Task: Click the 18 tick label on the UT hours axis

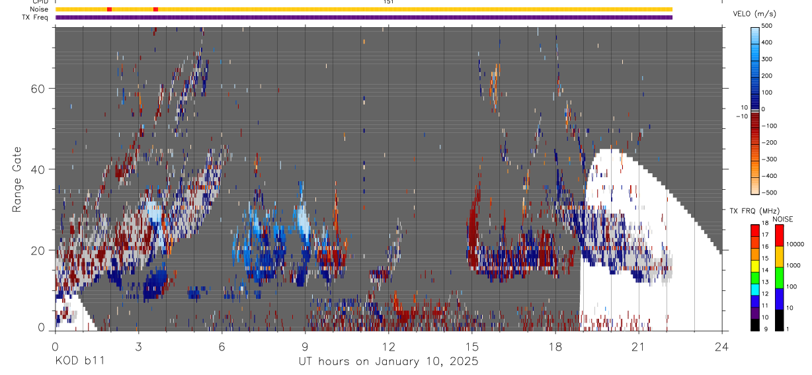Action: point(555,346)
